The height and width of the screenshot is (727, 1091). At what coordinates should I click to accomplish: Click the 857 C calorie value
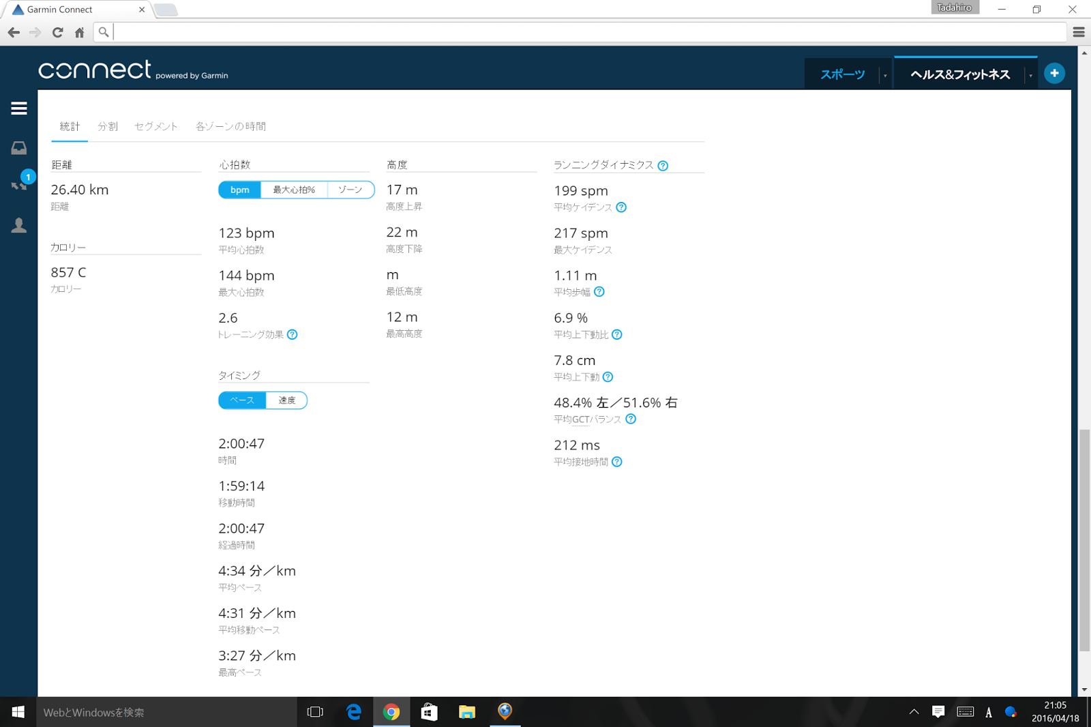pos(68,272)
